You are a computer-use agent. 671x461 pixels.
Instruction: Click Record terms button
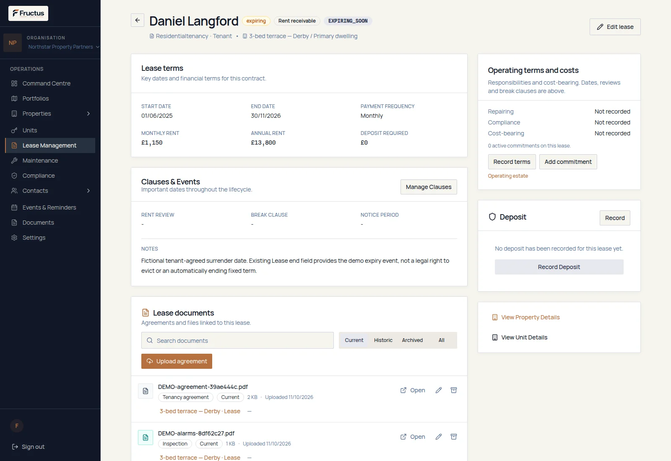pyautogui.click(x=512, y=162)
